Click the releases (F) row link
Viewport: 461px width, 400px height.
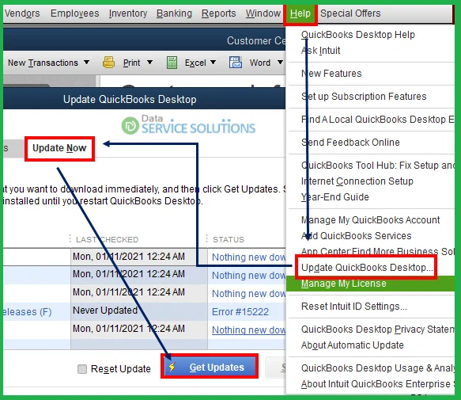click(x=27, y=311)
